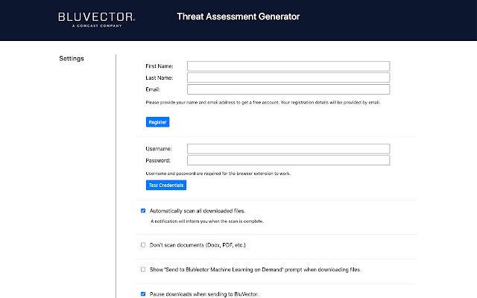Click the 'Username:' label
This screenshot has height=298, width=477.
pos(159,149)
